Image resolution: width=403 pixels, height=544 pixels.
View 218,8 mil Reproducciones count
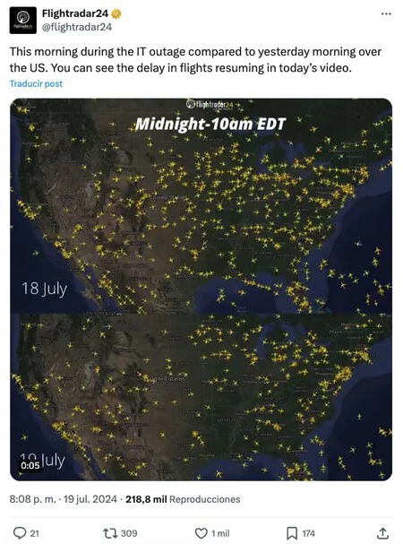pos(183,499)
